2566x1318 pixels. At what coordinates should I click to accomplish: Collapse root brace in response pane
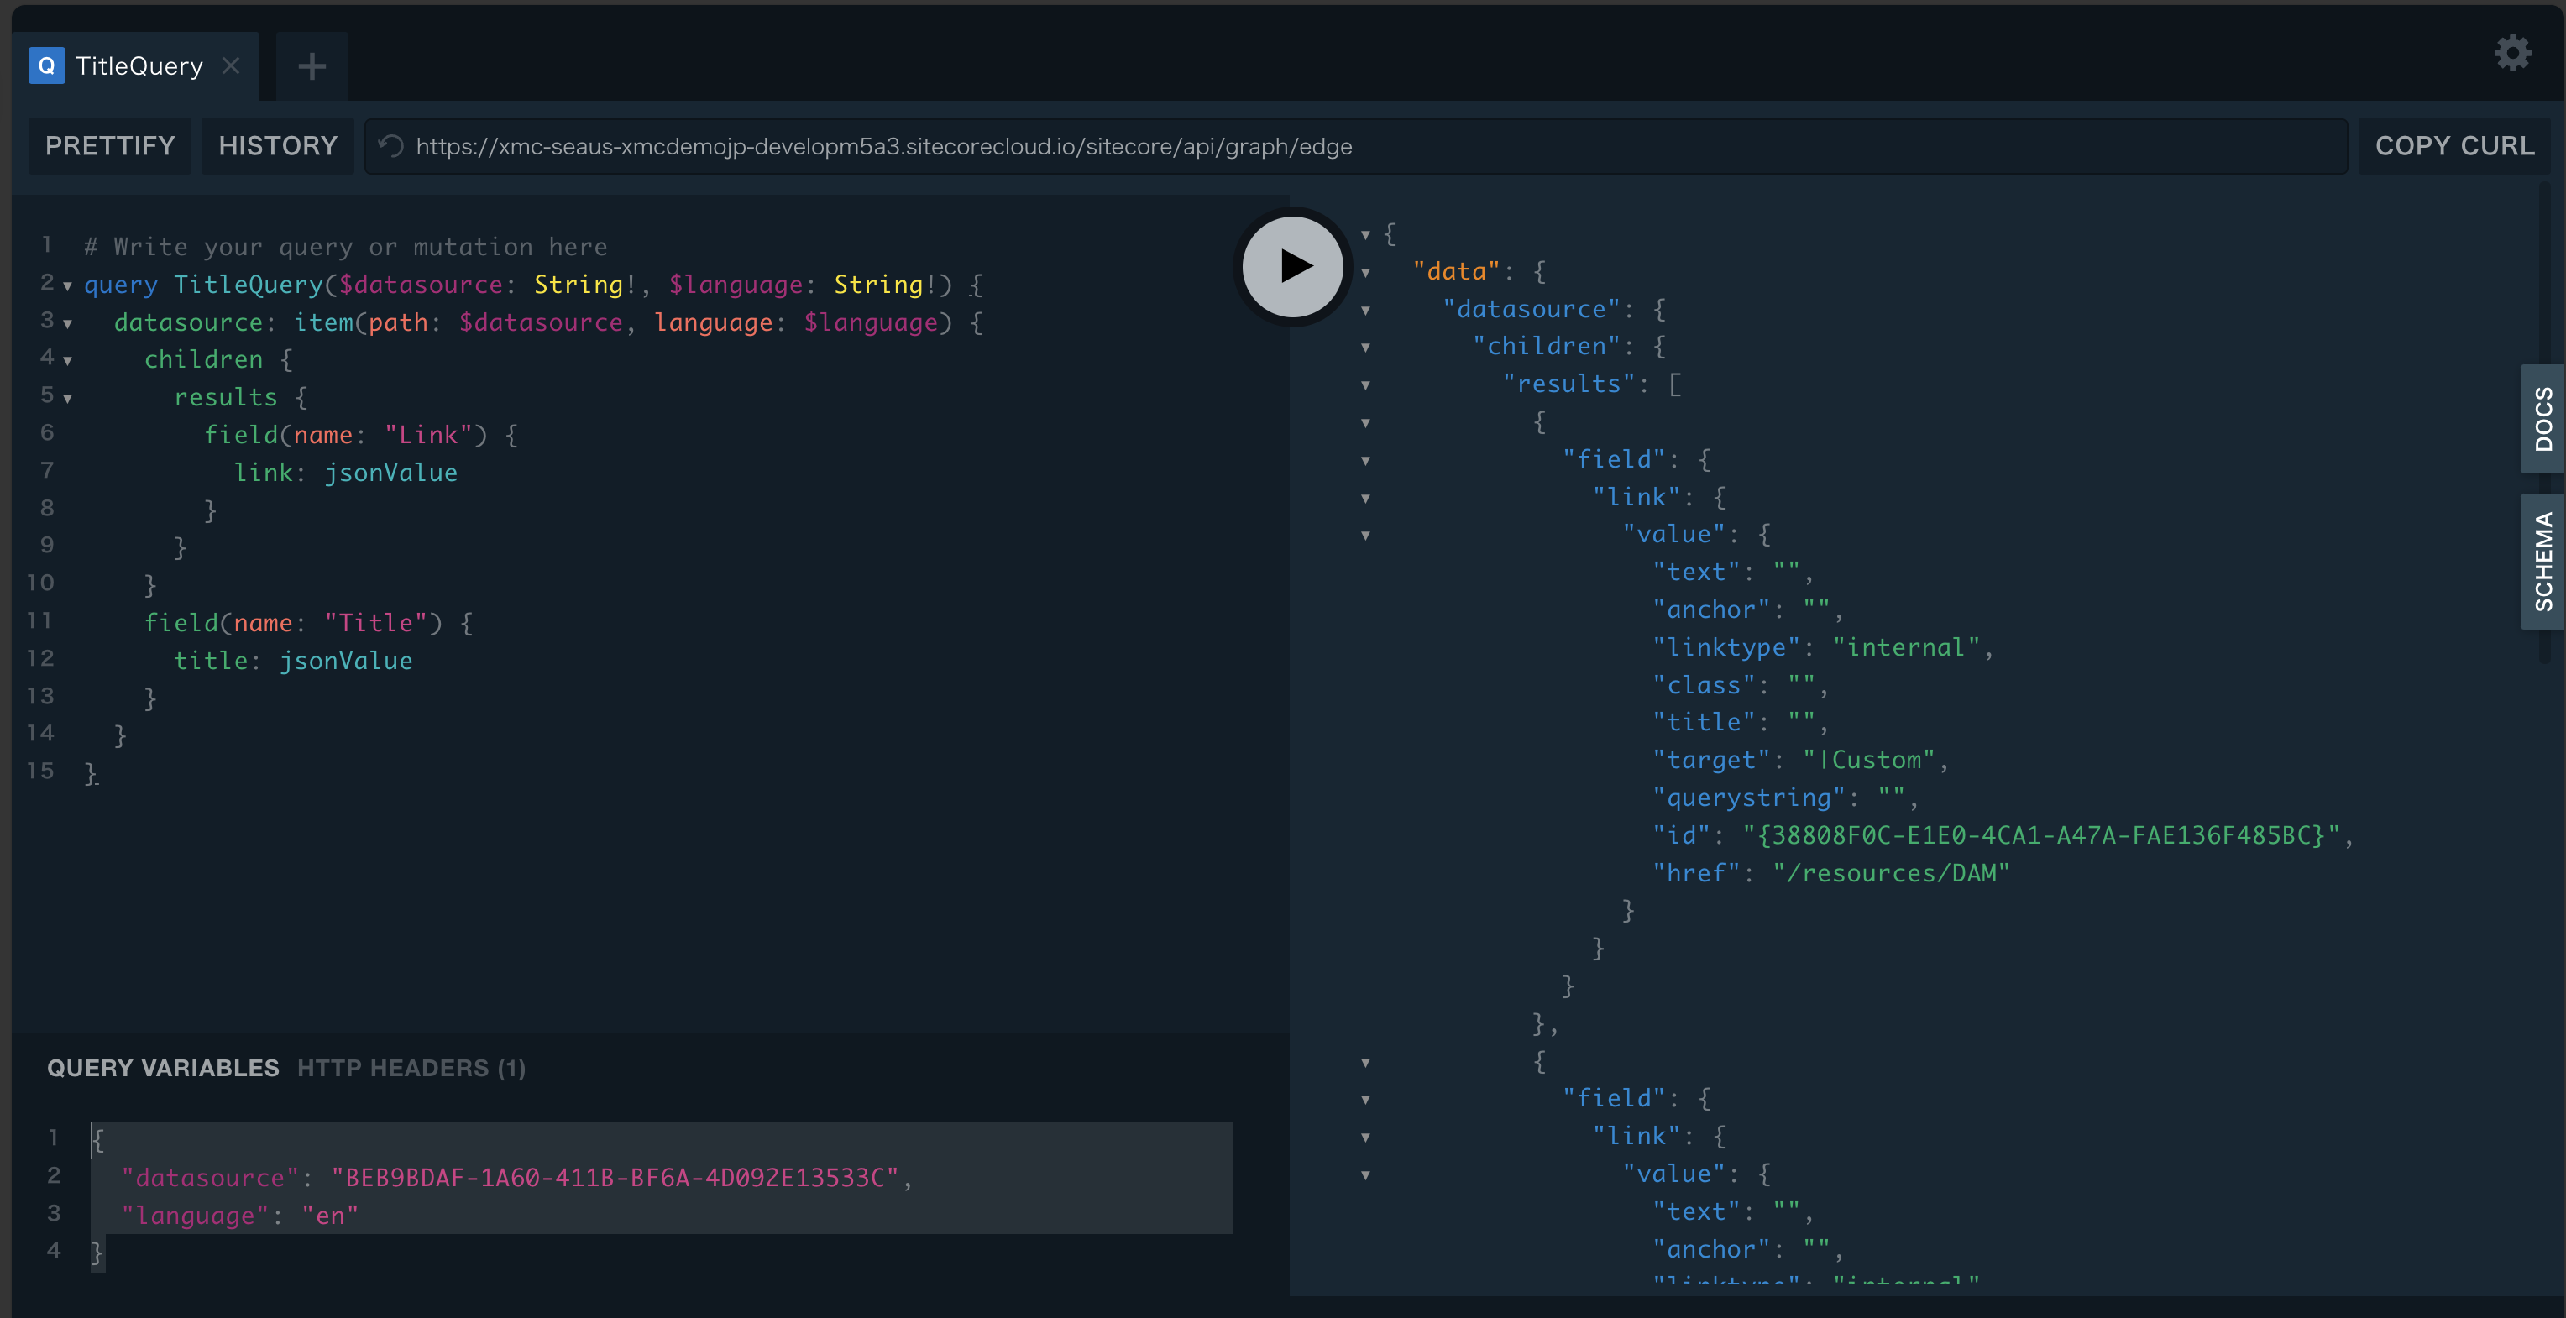(x=1365, y=235)
